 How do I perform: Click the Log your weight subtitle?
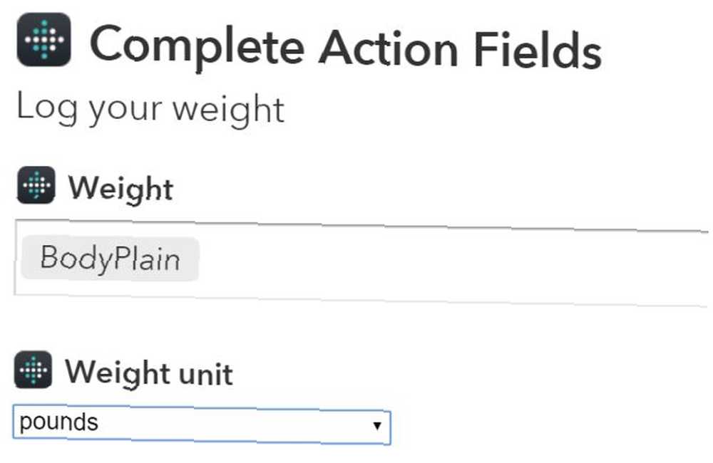(x=150, y=109)
